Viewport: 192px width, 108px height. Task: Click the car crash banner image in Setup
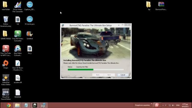tap(96, 43)
